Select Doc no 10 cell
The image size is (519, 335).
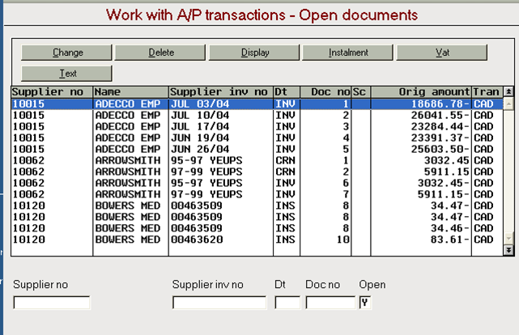tap(343, 240)
